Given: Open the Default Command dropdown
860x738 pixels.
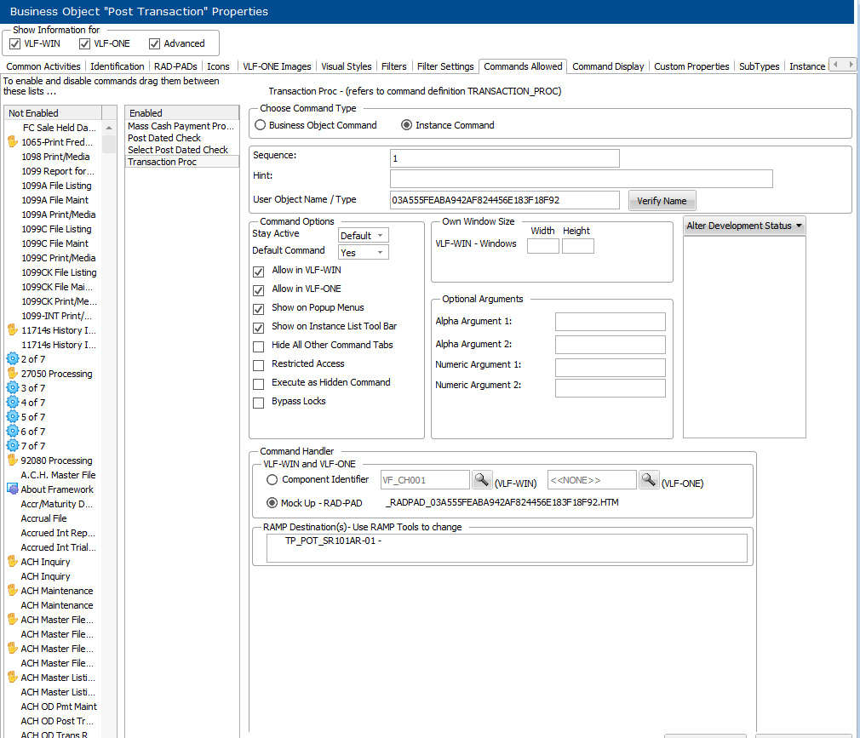Looking at the screenshot, I should click(x=363, y=252).
